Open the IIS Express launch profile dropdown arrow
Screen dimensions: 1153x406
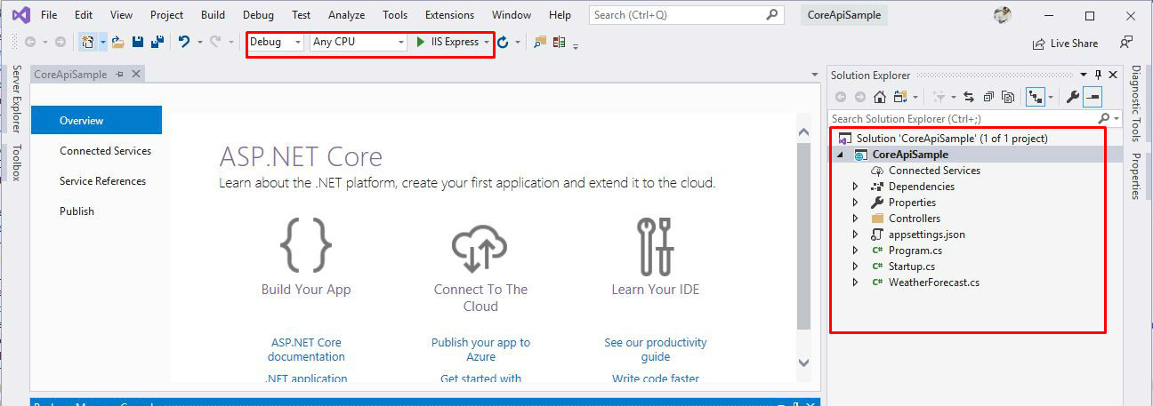[487, 43]
